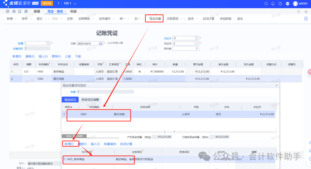Expand the double-chevron tab overflow

pos(298,12)
